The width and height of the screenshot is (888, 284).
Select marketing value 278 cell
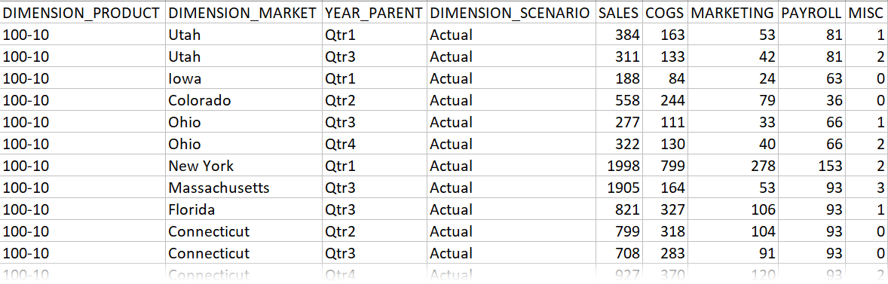(x=732, y=166)
